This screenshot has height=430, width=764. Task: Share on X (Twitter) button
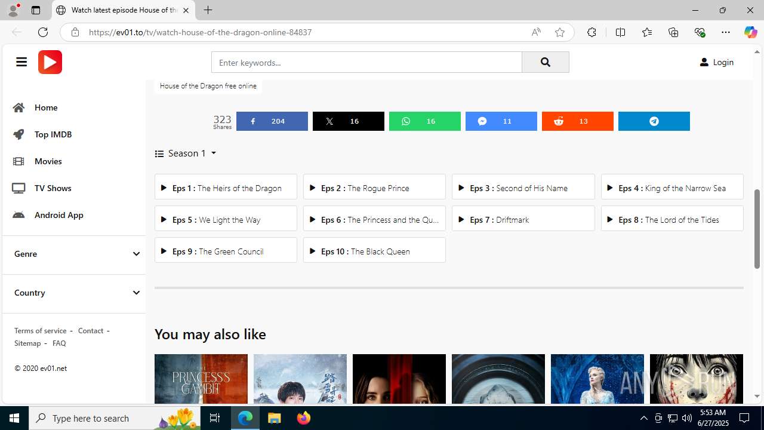(x=349, y=121)
